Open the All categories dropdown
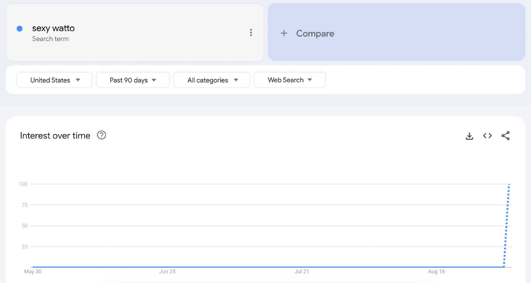The image size is (531, 283). [212, 80]
